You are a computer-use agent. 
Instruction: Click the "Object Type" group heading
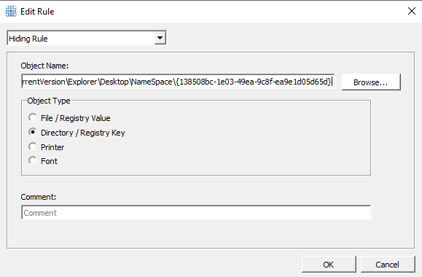49,101
